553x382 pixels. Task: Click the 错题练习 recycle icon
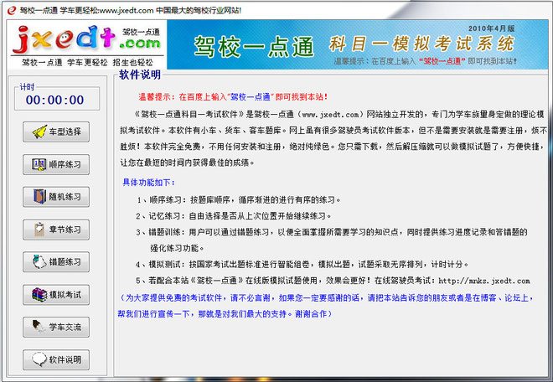(39, 261)
